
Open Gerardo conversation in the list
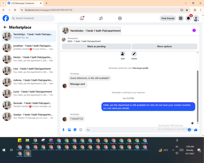tap(29, 105)
